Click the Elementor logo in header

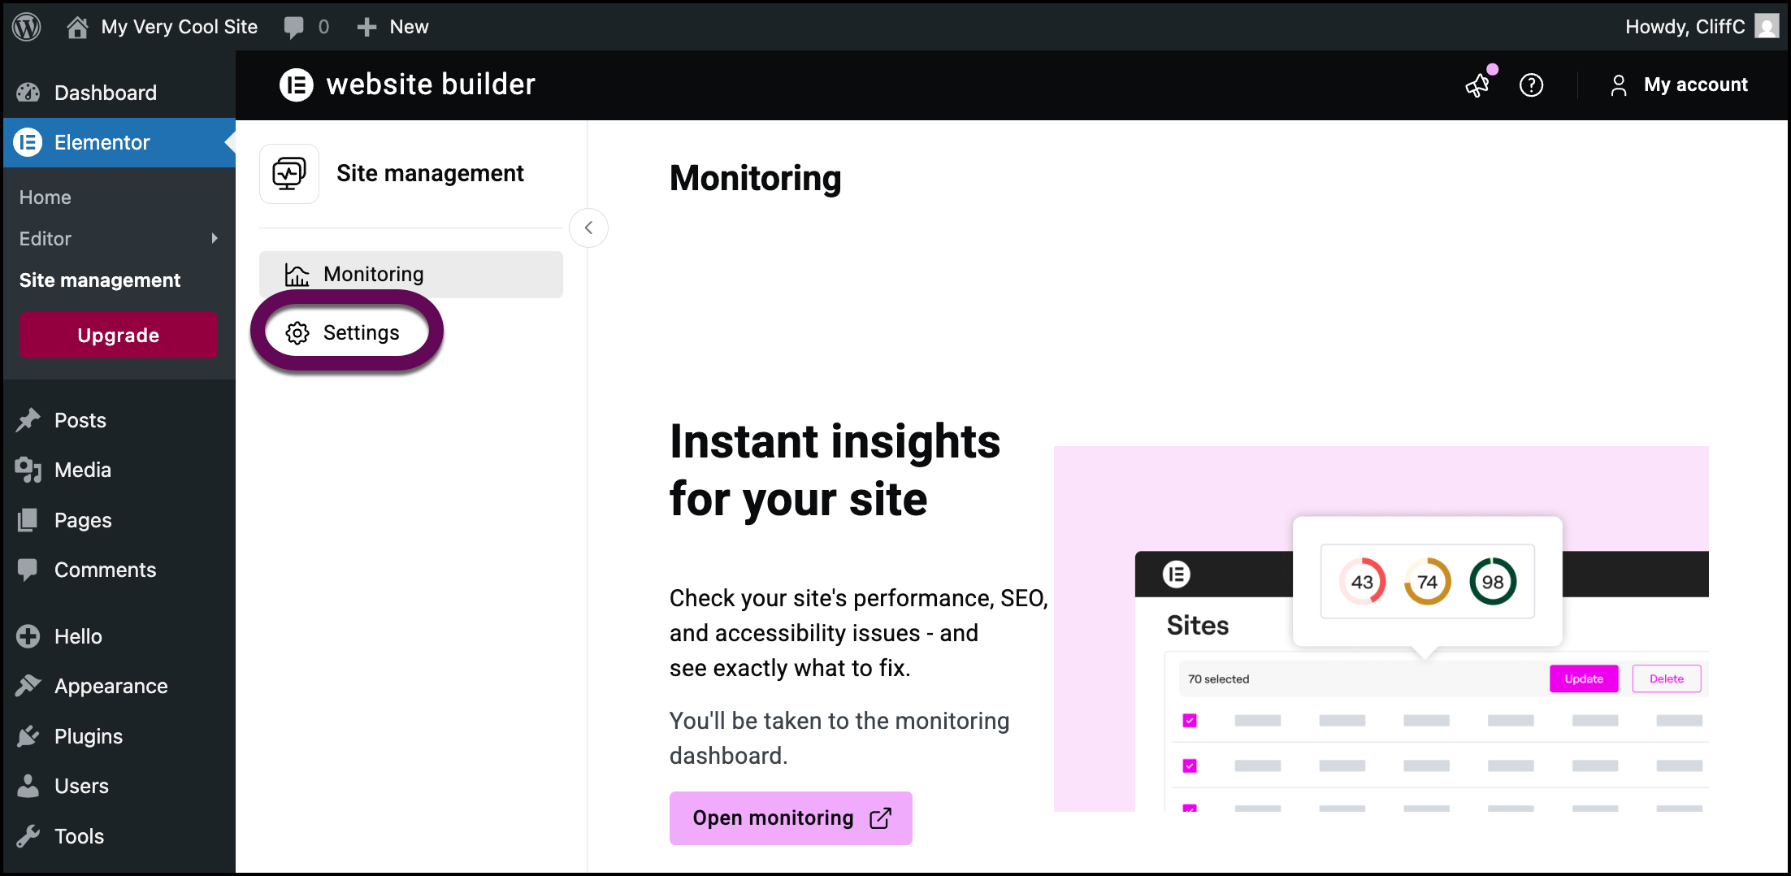(x=297, y=85)
